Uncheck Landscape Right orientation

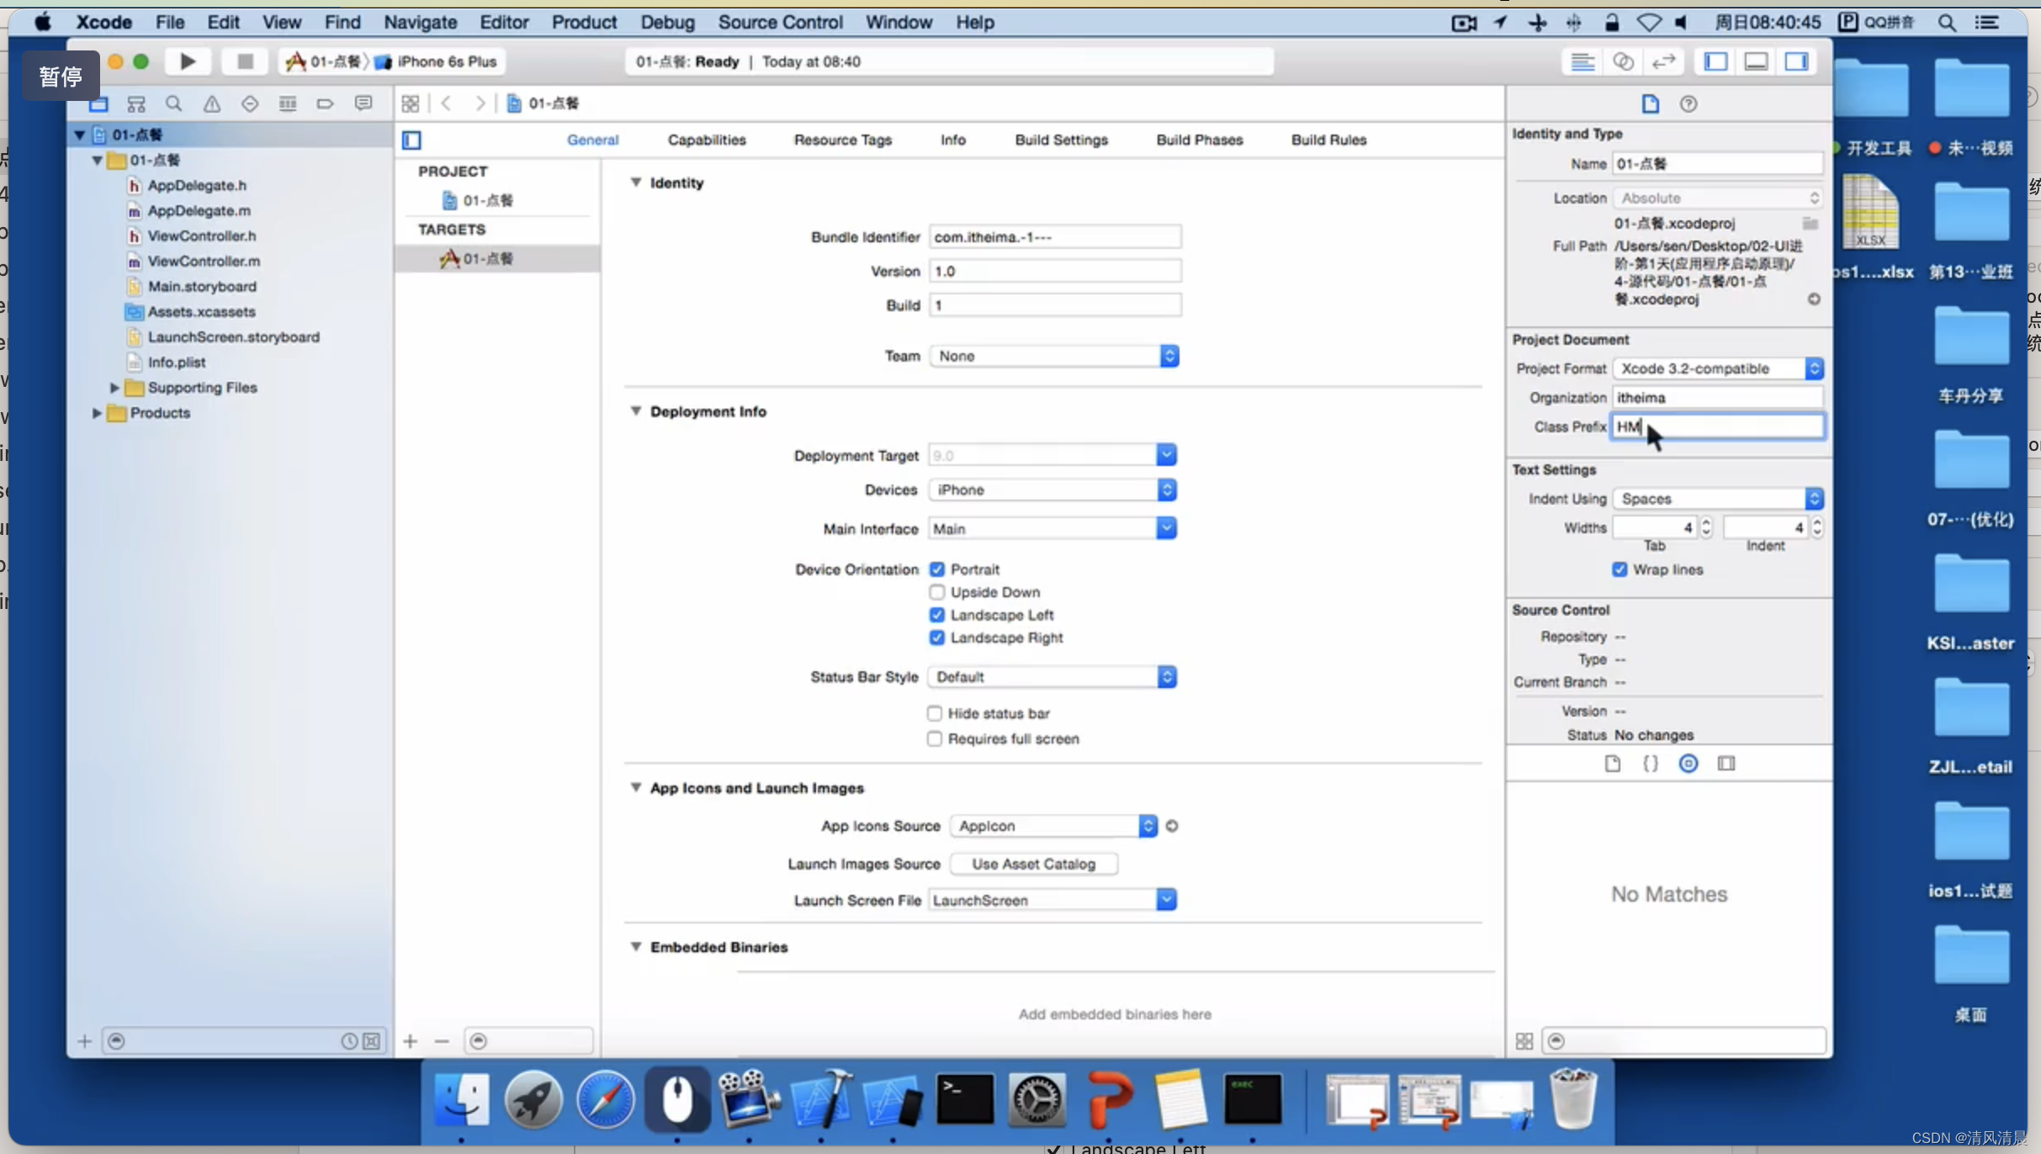[937, 638]
